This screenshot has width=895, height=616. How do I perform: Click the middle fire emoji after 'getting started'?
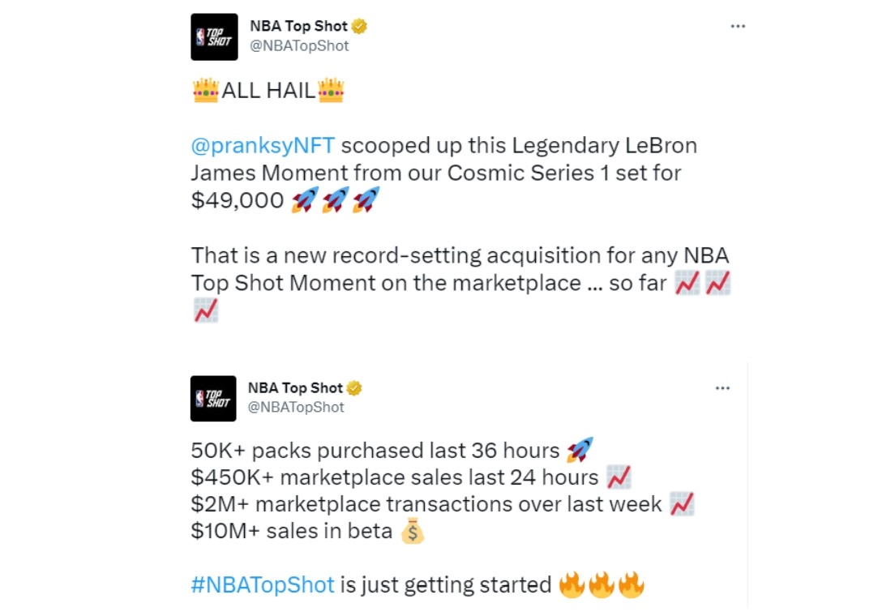(602, 585)
